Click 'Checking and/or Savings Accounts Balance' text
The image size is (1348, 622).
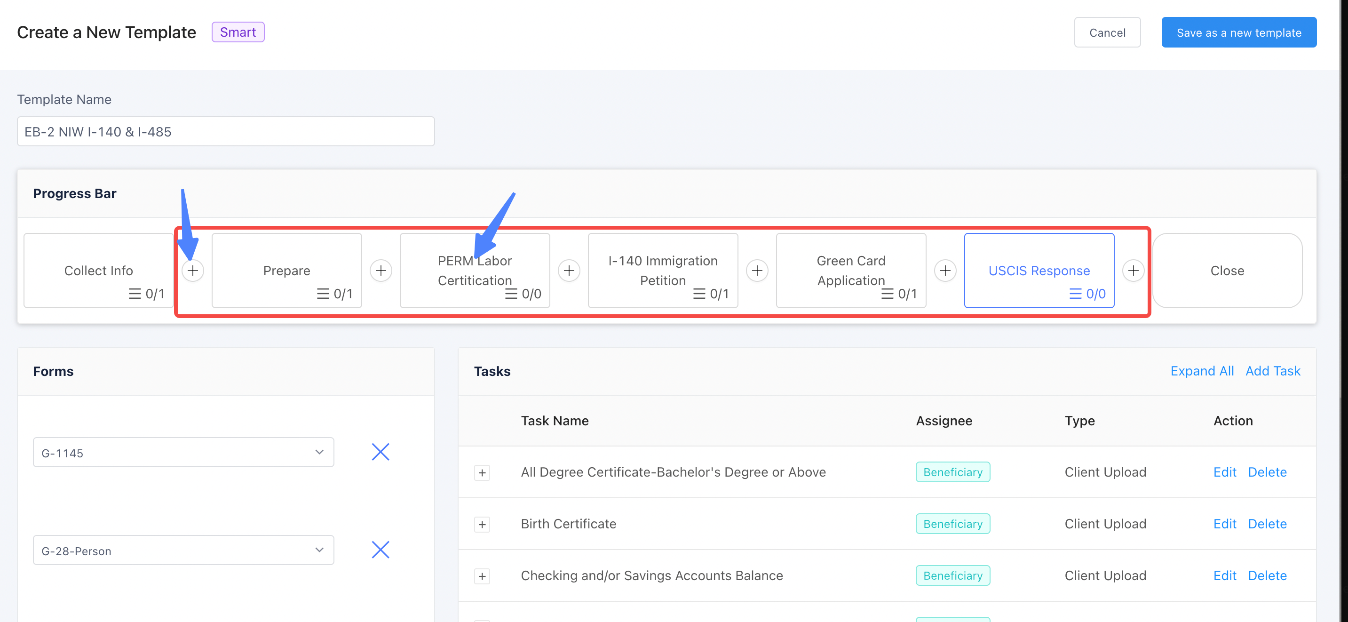tap(651, 576)
